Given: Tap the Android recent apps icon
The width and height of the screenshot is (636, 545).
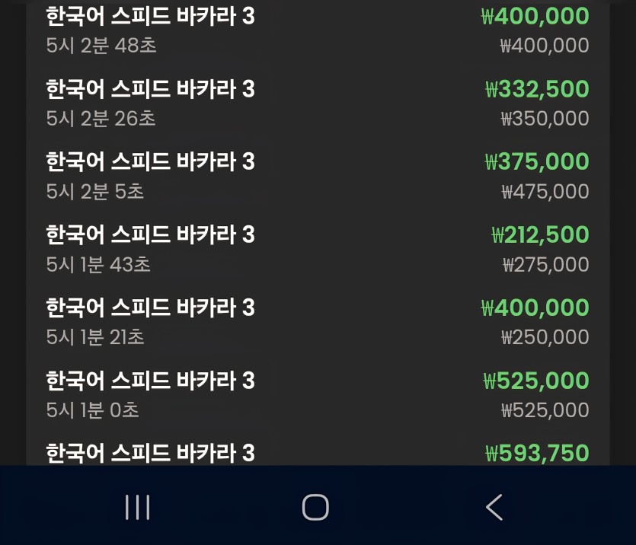Looking at the screenshot, I should (138, 507).
